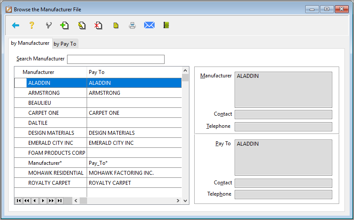
Task: Delete record with the red X page
Action: coord(98,25)
